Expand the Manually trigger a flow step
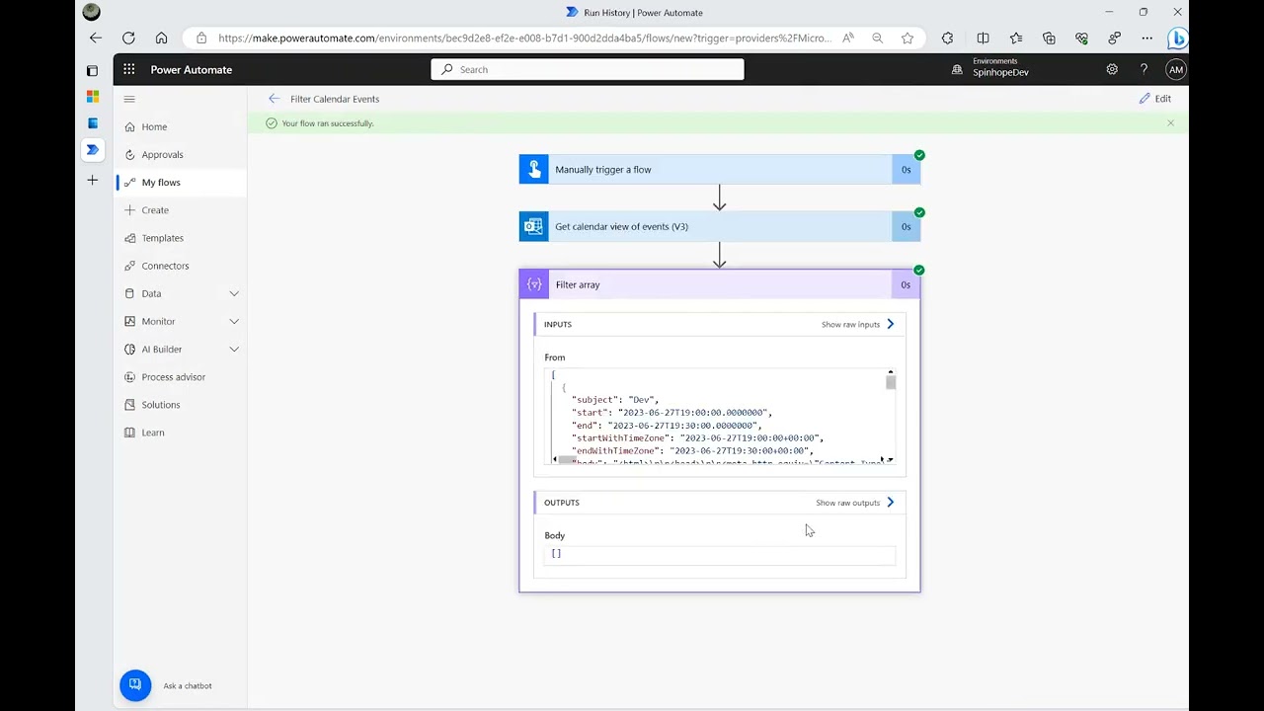Viewport: 1264px width, 711px height. [719, 169]
